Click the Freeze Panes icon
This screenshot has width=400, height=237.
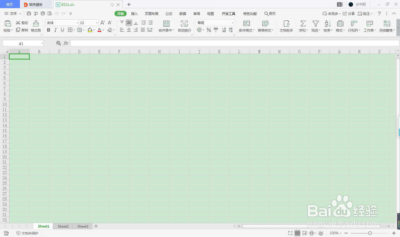coord(387,24)
